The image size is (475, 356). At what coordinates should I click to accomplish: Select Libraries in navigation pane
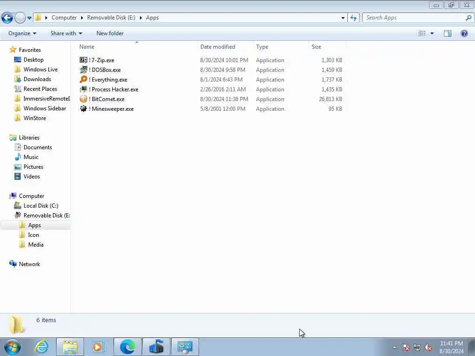coord(29,137)
